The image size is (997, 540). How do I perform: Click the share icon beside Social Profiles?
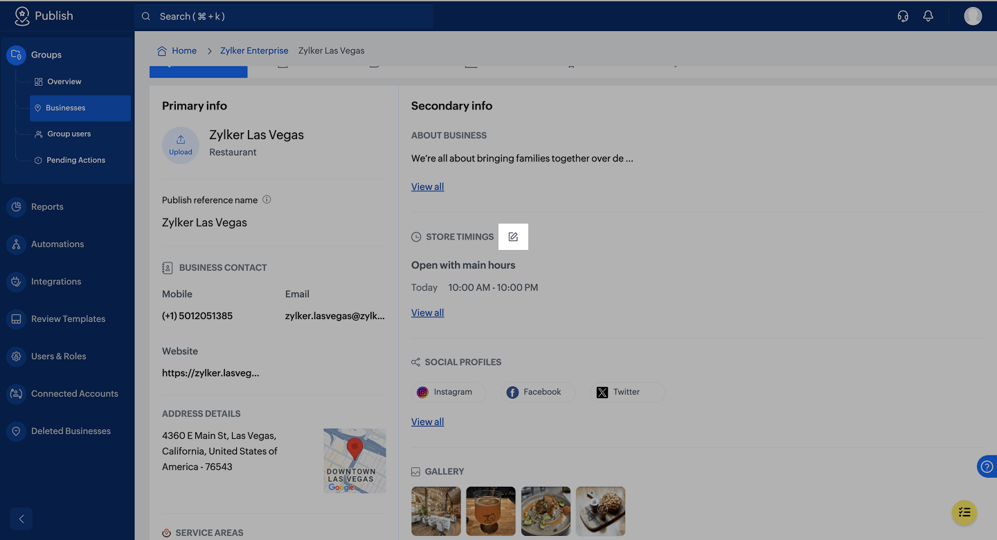coord(415,362)
